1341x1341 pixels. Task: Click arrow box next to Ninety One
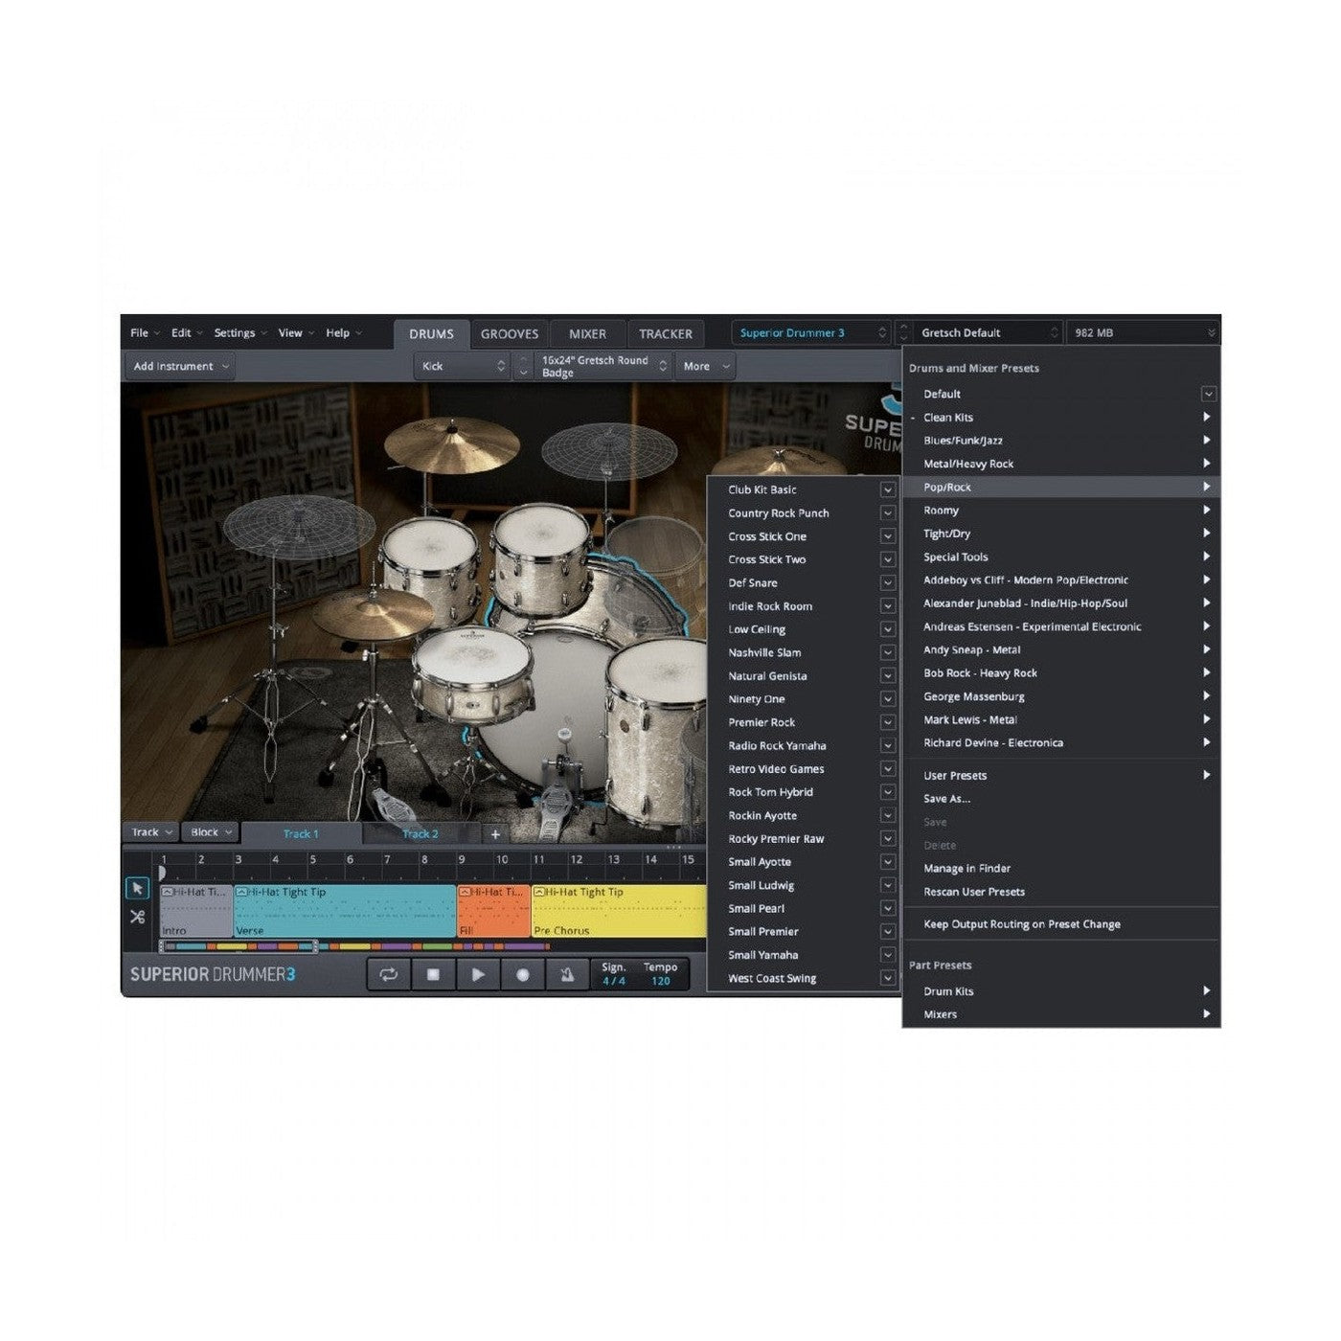coord(888,699)
